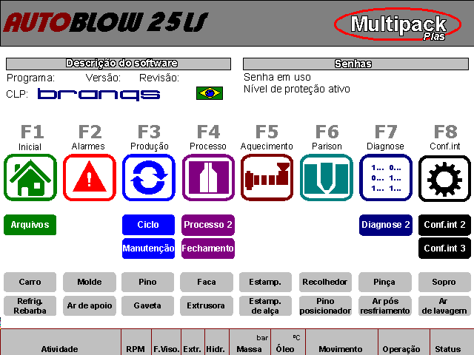Click the Branqs CLP logo
This screenshot has height=355, width=474.
[99, 94]
